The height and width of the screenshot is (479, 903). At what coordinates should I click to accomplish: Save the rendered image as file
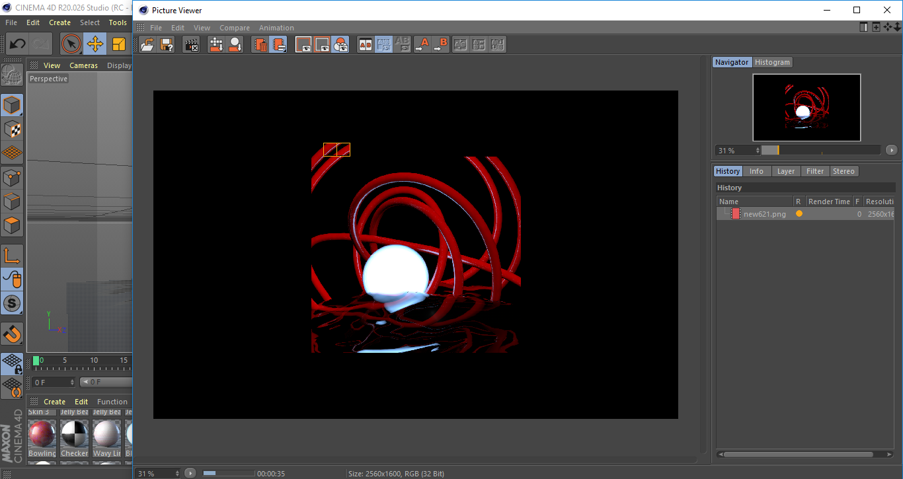[x=167, y=44]
